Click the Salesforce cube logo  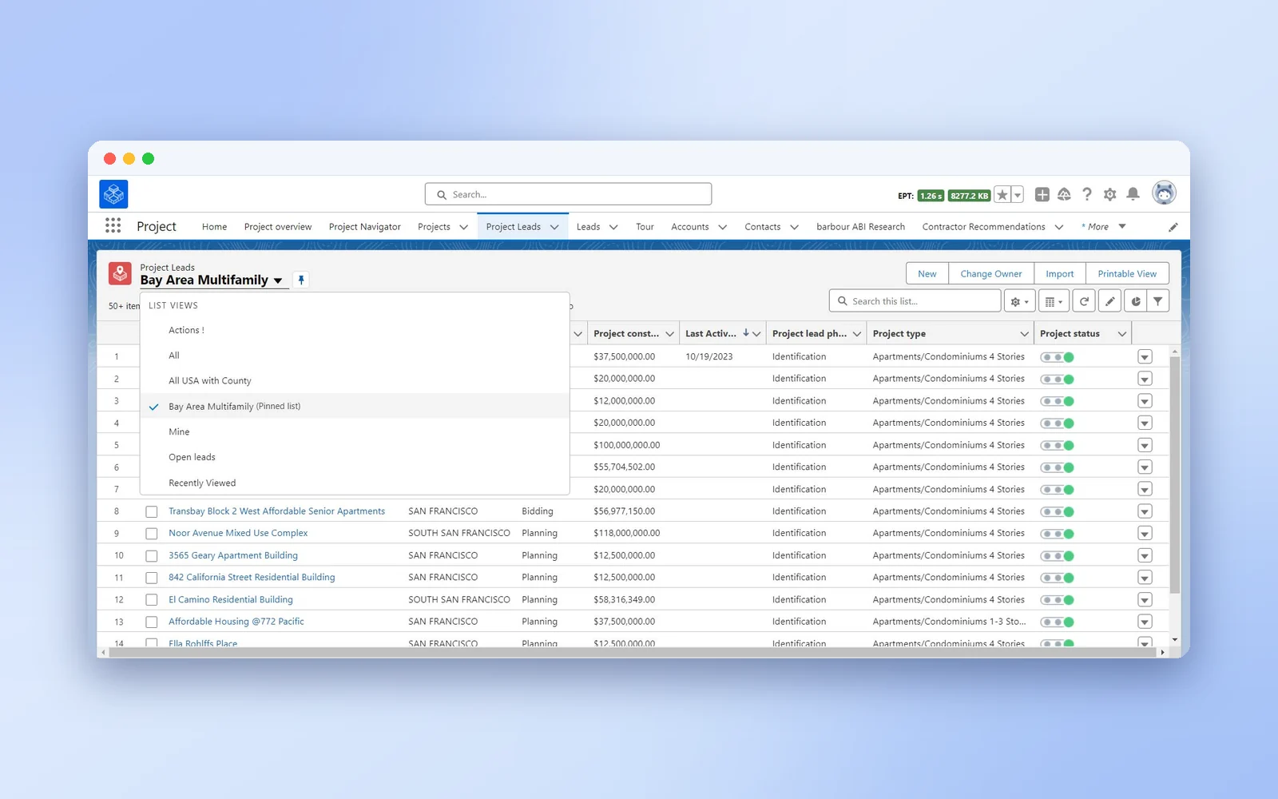click(x=113, y=194)
